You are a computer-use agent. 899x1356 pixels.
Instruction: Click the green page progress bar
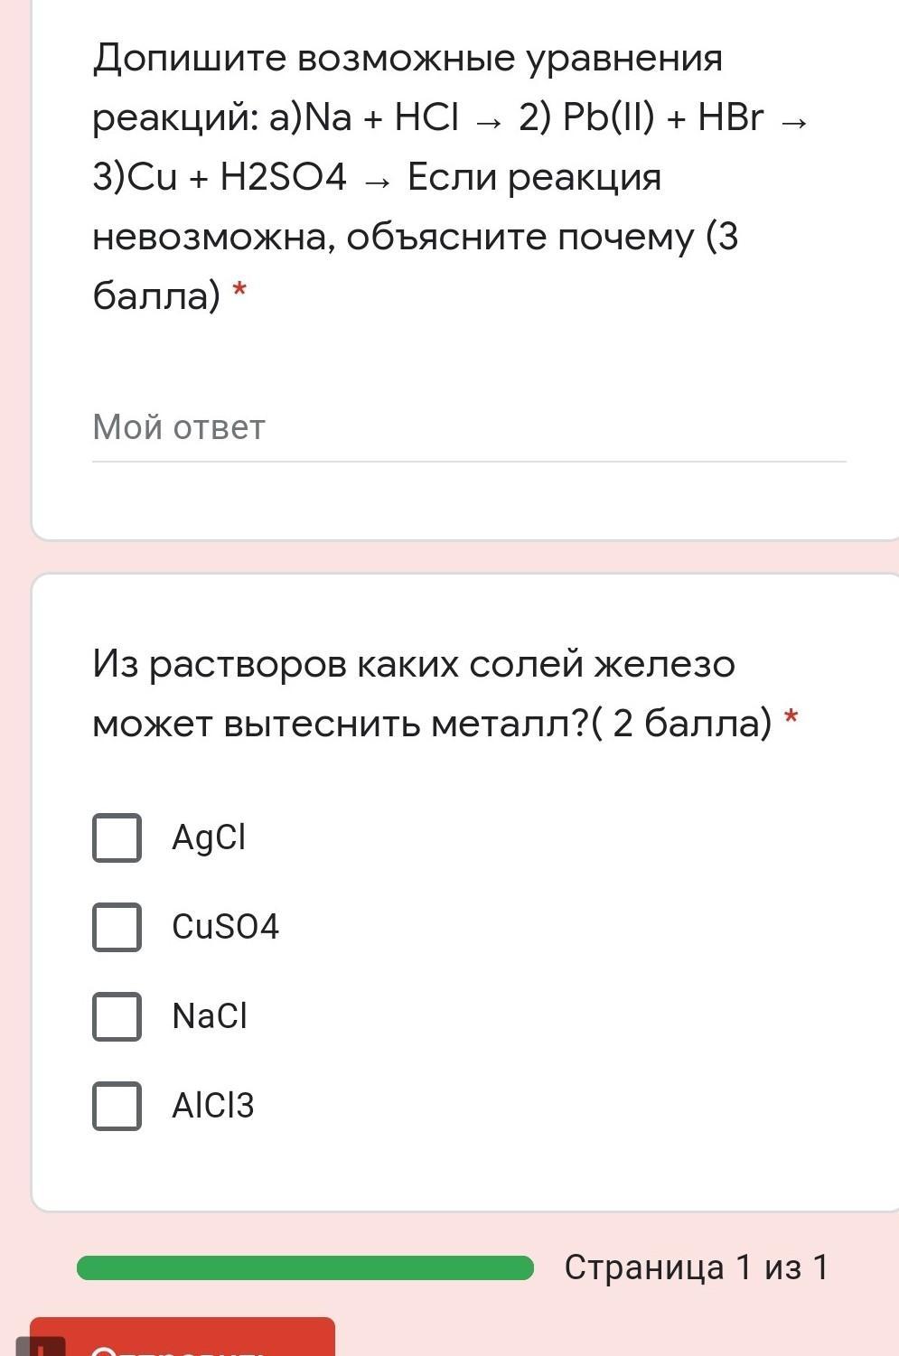click(x=305, y=1268)
